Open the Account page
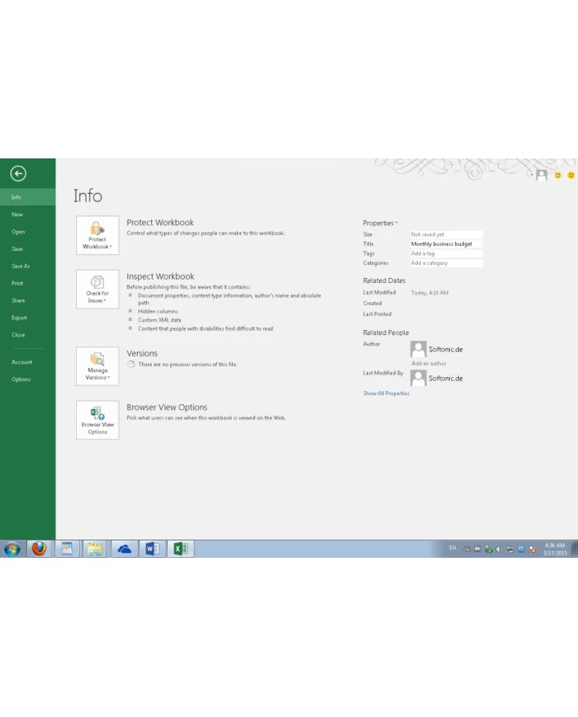Screen dimensions: 578x717 pos(27,362)
